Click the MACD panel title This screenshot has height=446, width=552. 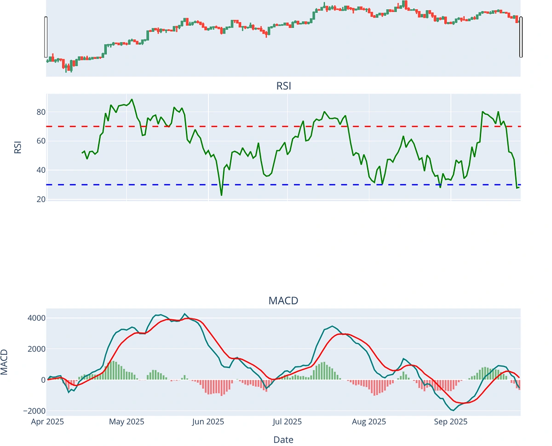point(283,301)
